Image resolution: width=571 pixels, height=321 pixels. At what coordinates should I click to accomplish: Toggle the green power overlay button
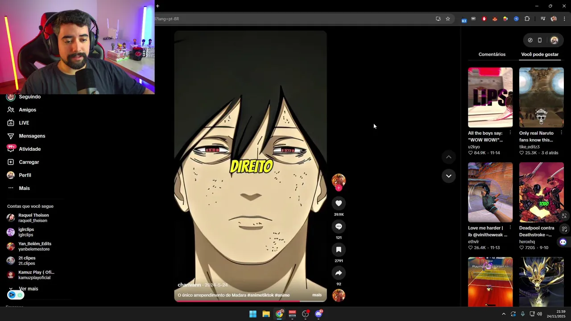[x=20, y=295]
